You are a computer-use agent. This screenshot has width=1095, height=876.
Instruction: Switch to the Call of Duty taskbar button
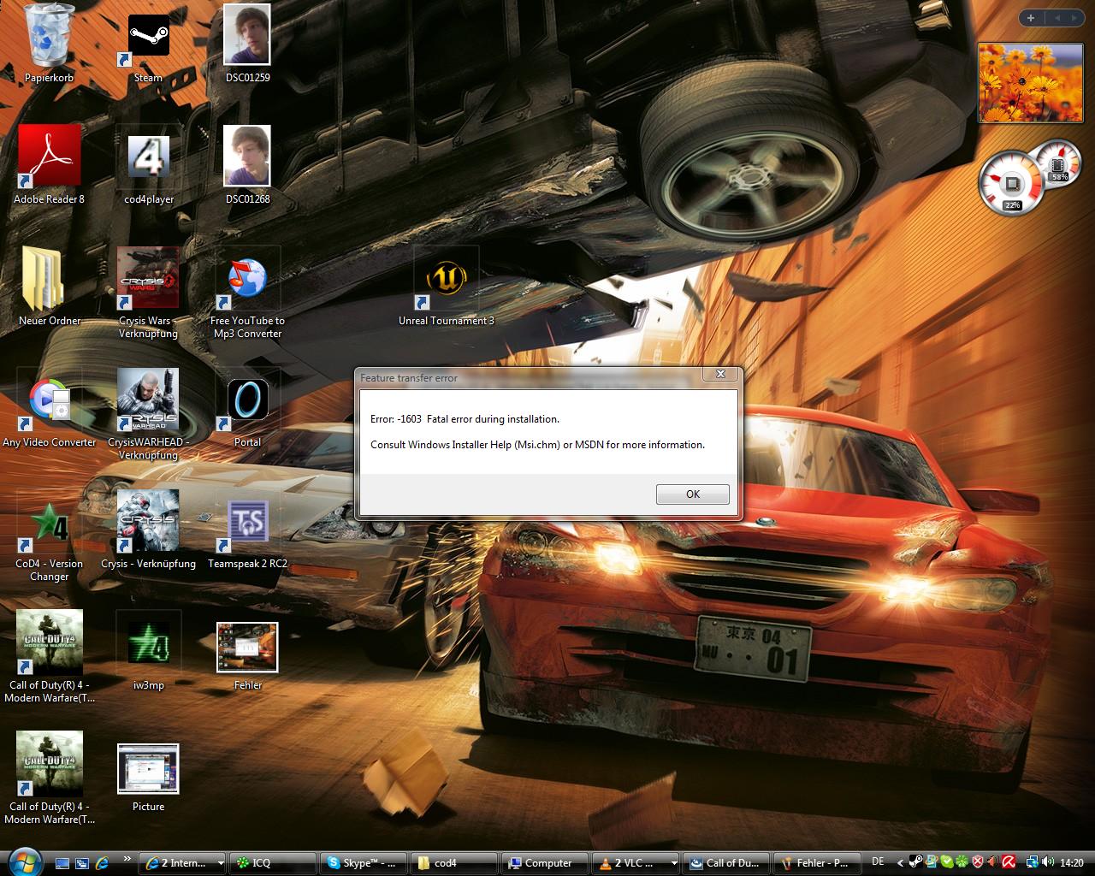[x=727, y=863]
